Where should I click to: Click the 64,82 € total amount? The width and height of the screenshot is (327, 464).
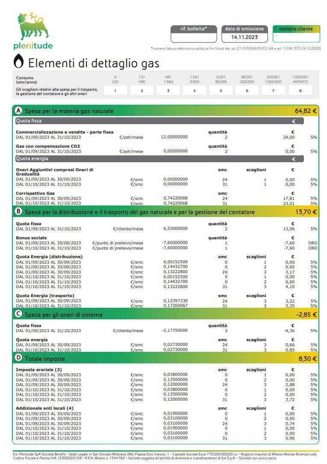point(306,111)
